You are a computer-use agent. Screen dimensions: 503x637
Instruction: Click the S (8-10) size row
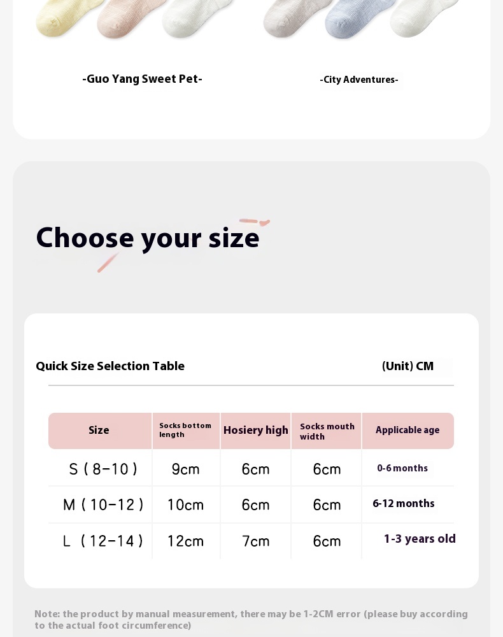pos(103,469)
